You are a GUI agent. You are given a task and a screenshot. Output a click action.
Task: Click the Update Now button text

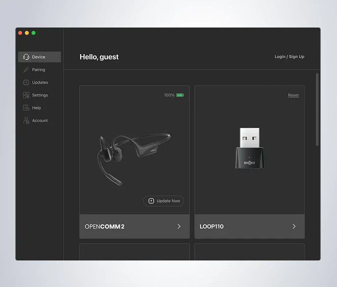pyautogui.click(x=168, y=201)
